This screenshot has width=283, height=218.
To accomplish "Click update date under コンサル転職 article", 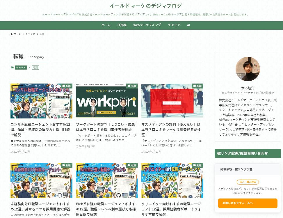I will coord(20,152).
